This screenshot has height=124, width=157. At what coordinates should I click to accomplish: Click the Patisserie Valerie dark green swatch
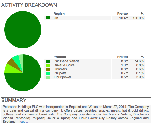pyautogui.click(x=48, y=61)
